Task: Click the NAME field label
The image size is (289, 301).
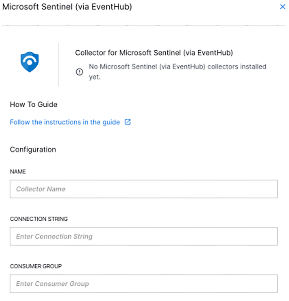Action: click(18, 172)
